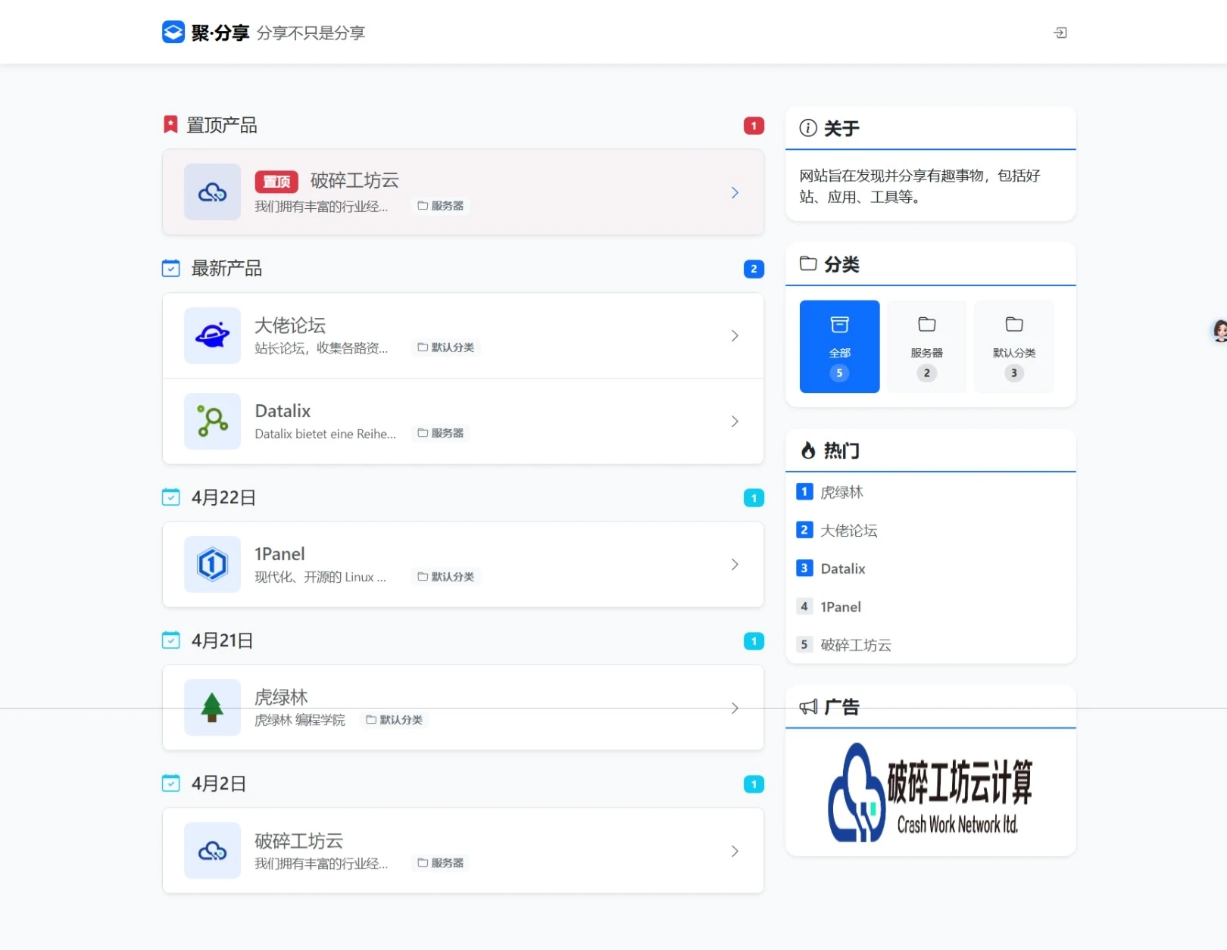The image size is (1227, 950).
Task: Expand the pinned 破碎工坊云 chevron arrow
Action: tap(735, 192)
